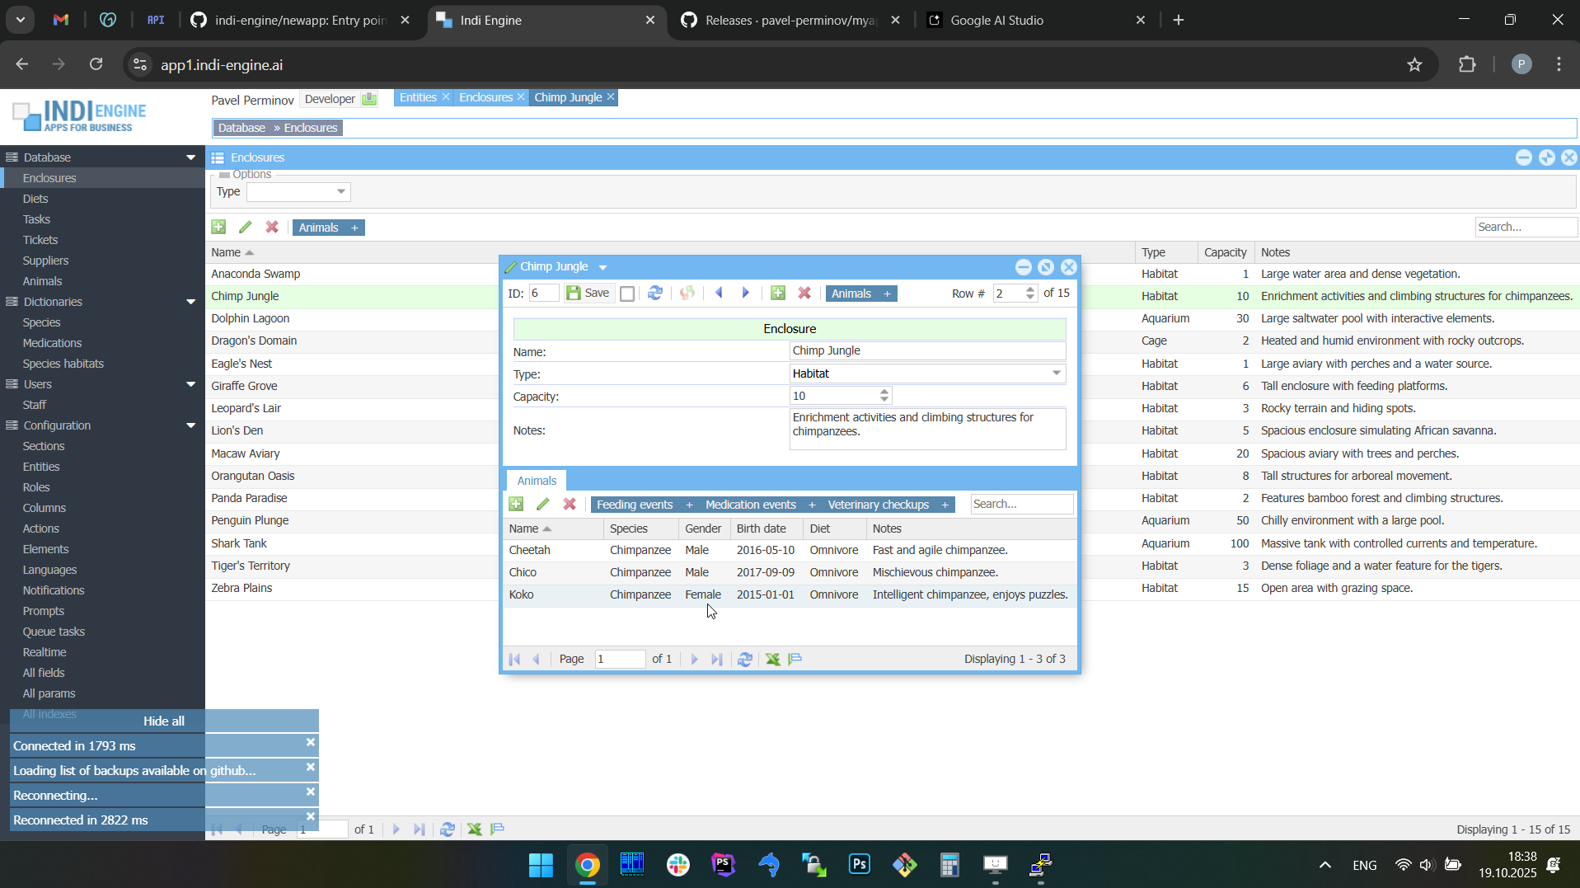
Task: Open the enclosure Type Habitat dropdown
Action: click(1056, 374)
